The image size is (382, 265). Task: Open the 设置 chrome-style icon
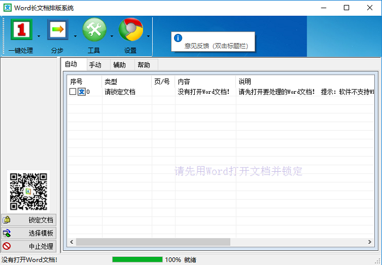(131, 29)
